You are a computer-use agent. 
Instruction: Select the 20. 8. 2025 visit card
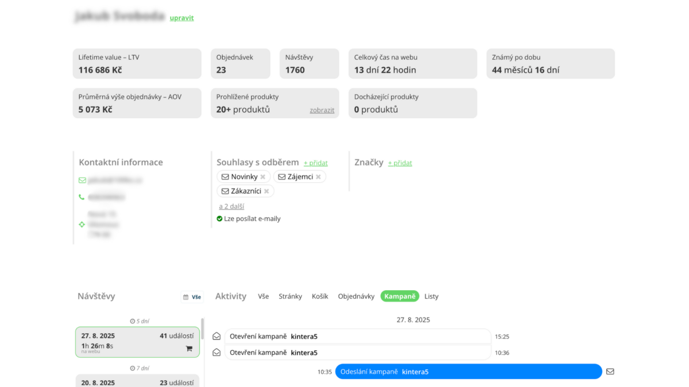tap(137, 381)
